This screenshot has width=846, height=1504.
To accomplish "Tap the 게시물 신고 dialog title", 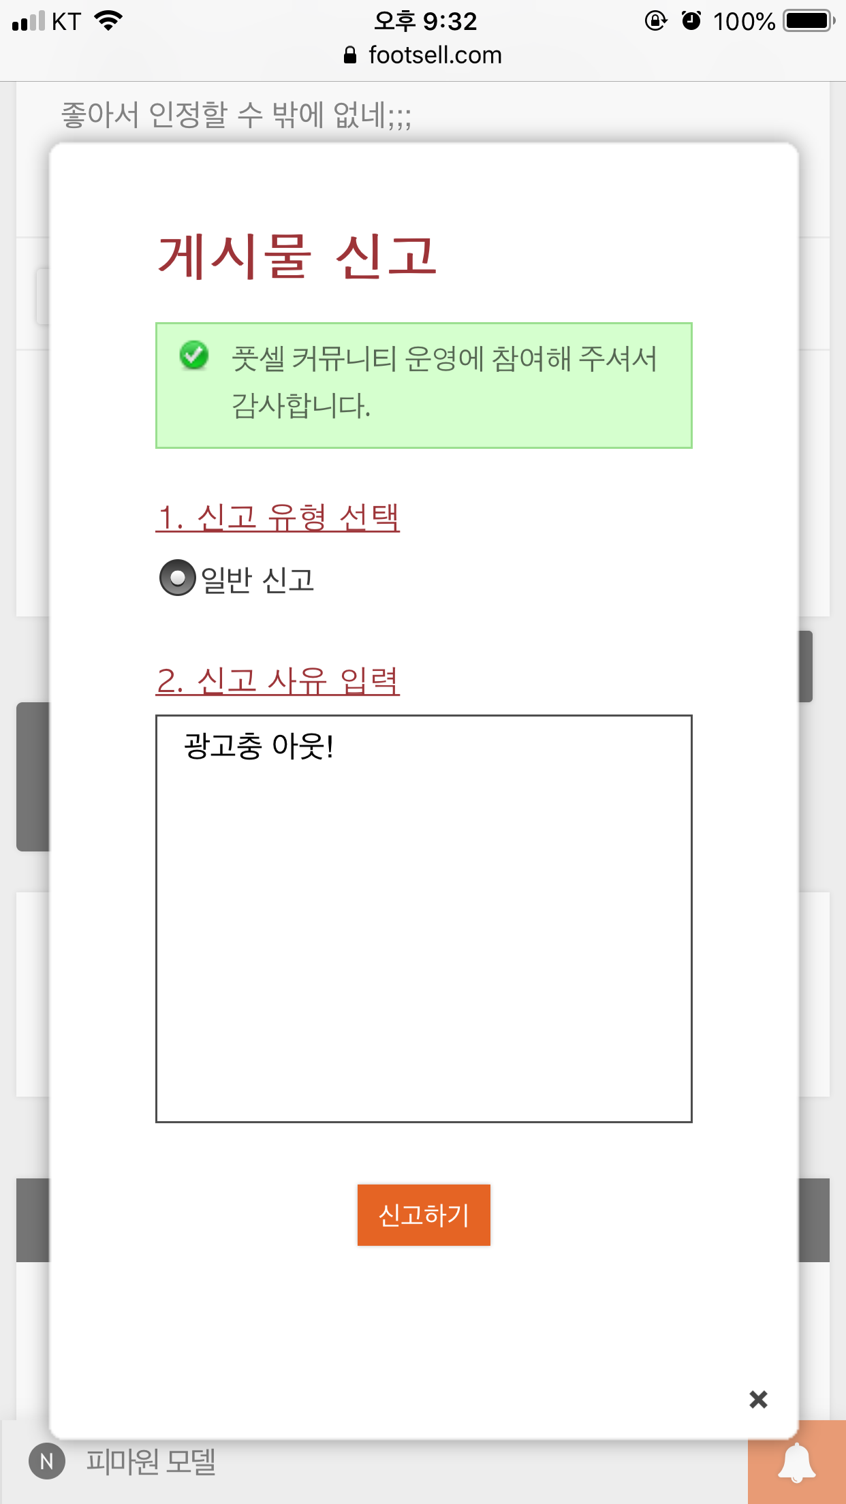I will pyautogui.click(x=298, y=256).
